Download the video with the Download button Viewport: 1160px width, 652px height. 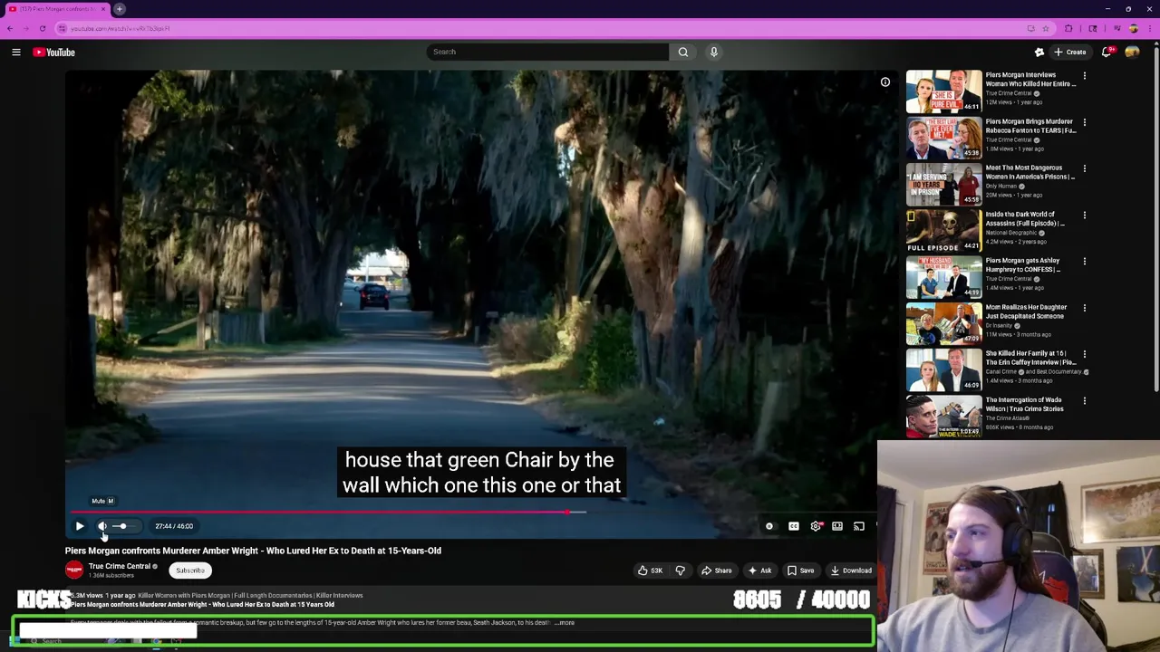click(851, 570)
